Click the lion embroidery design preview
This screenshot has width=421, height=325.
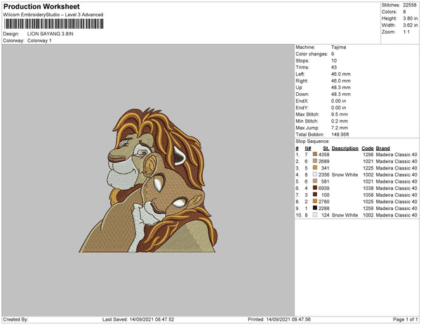pos(148,180)
